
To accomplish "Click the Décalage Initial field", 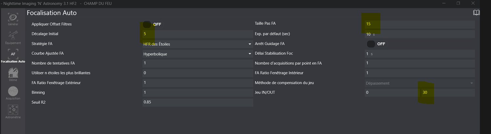I will click(197, 34).
